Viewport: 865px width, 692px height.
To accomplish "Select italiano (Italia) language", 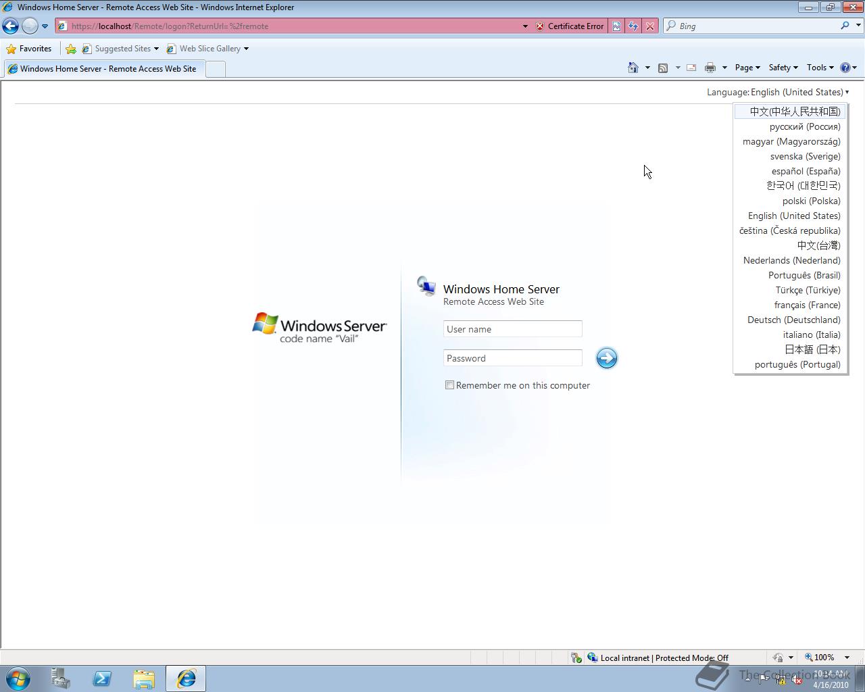I will [790, 335].
